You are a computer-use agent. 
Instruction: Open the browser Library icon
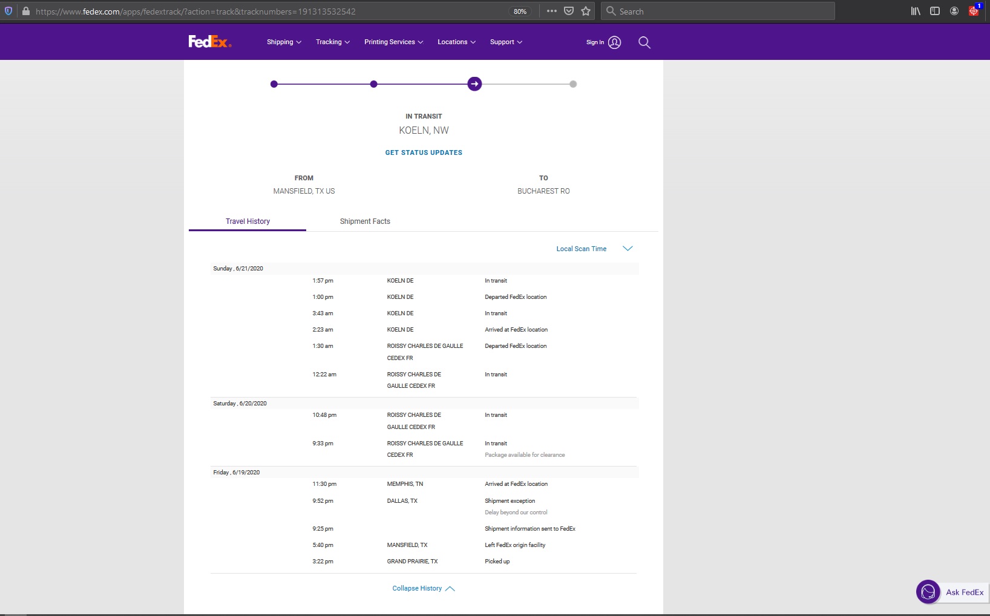pos(916,11)
